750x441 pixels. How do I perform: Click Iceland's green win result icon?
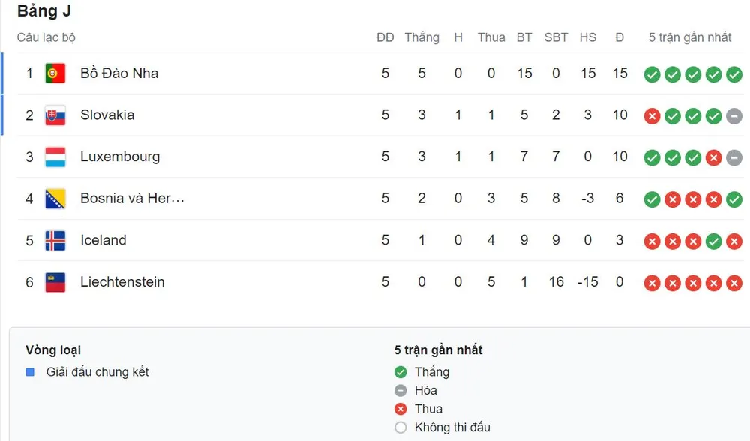point(714,241)
